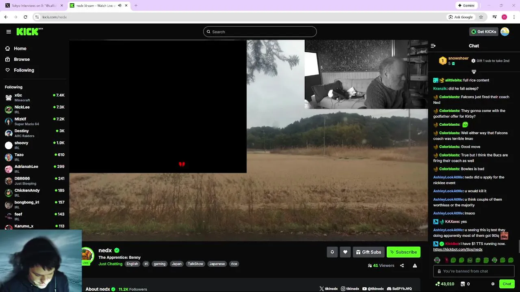
Task: Focus the Kick search field
Action: click(260, 32)
